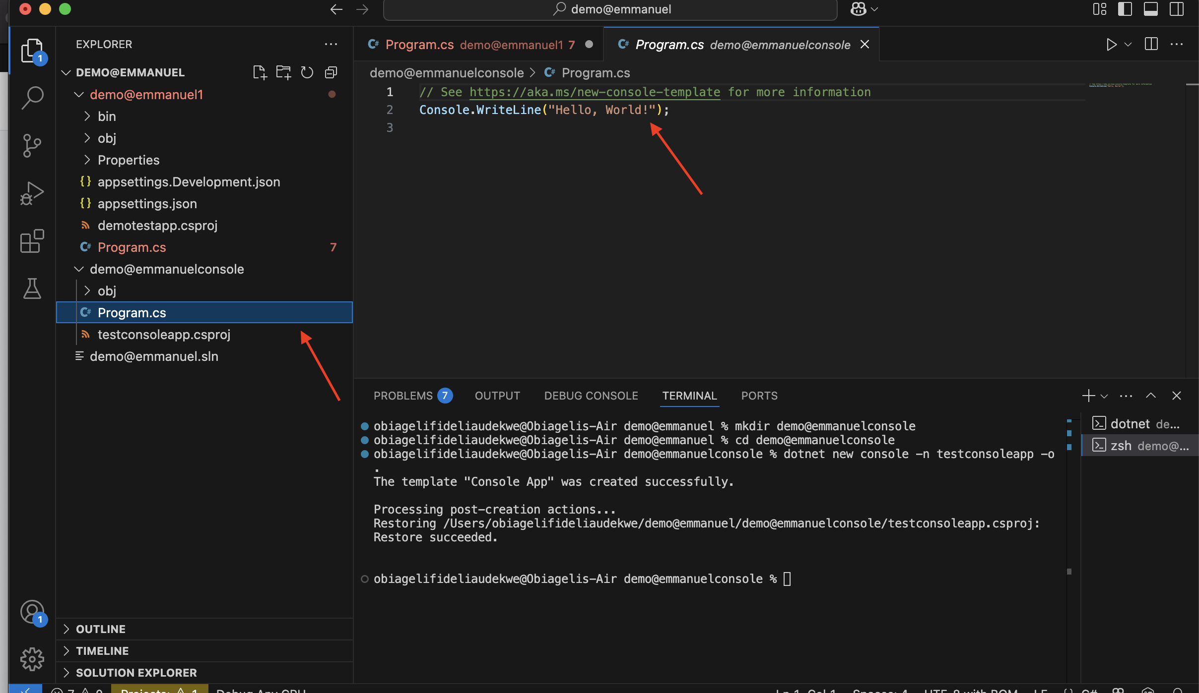Open editor more actions menu
Image resolution: width=1199 pixels, height=693 pixels.
(1177, 45)
